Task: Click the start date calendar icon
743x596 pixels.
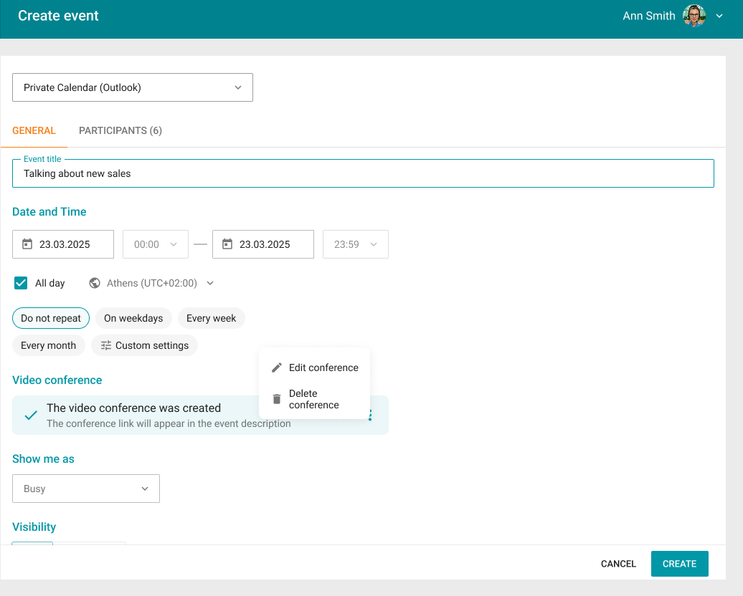Action: click(x=27, y=244)
